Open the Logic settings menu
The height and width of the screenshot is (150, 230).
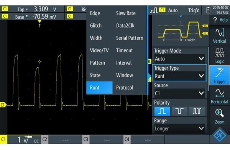tap(219, 55)
